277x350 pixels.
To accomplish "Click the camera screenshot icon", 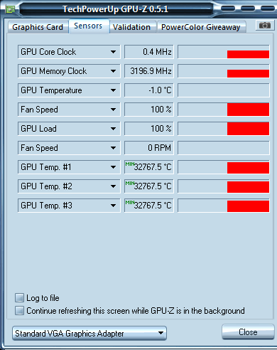I will [265, 26].
